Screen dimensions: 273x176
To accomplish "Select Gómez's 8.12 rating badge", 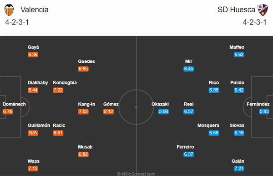I will point(108,111).
